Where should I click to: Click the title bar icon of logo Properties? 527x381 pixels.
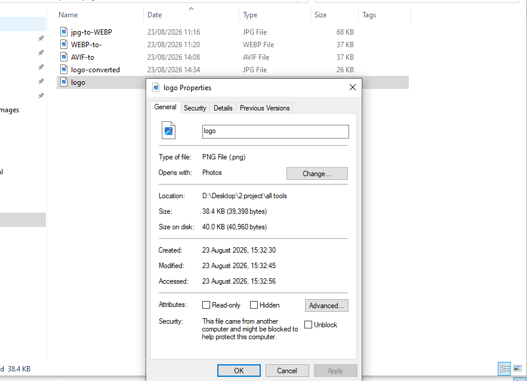coord(156,87)
